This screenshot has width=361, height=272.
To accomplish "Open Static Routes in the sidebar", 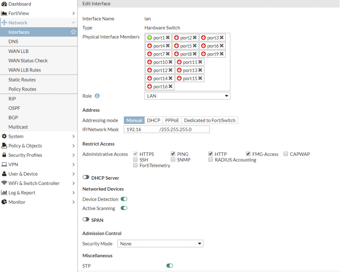I will pyautogui.click(x=22, y=80).
